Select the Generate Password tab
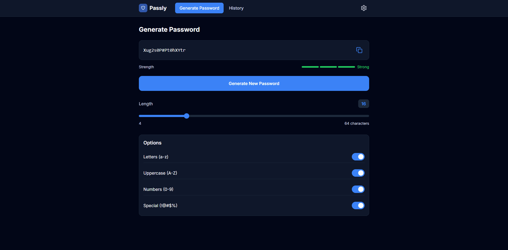This screenshot has height=250, width=508. point(199,8)
